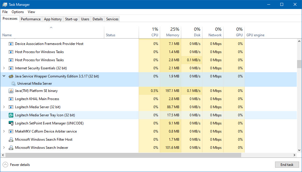Click the Fewer details link

click(20, 165)
